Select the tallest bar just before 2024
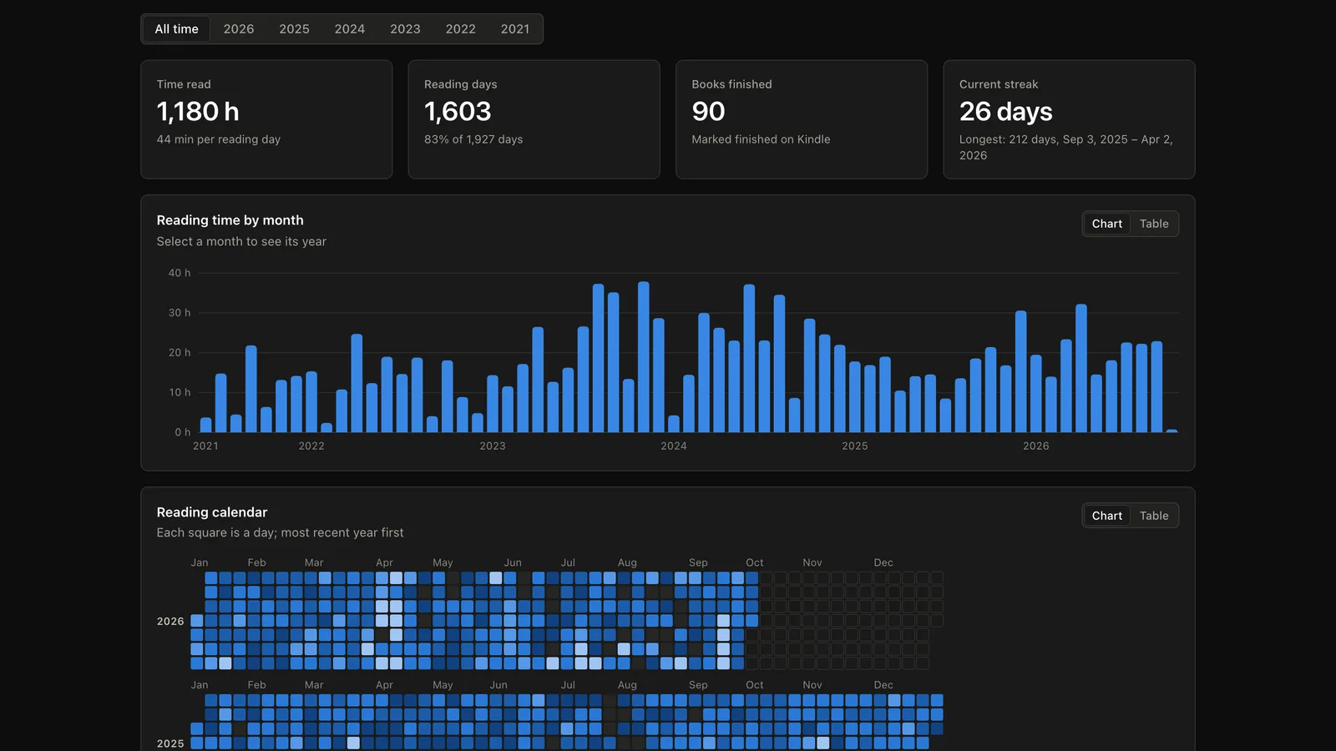 [644, 357]
